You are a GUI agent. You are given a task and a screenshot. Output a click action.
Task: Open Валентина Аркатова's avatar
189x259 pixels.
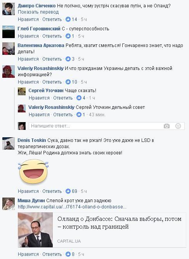tap(9, 49)
